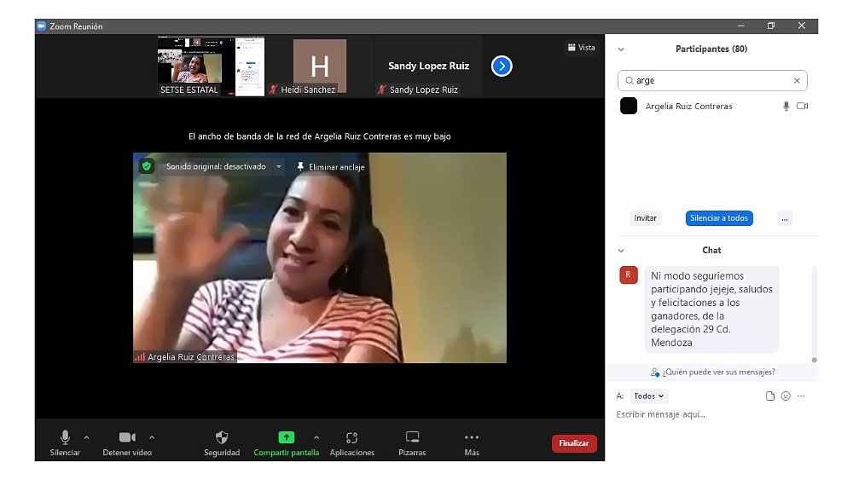The height and width of the screenshot is (480, 853).
Task: Click the file attachment icon in chat
Action: (770, 396)
